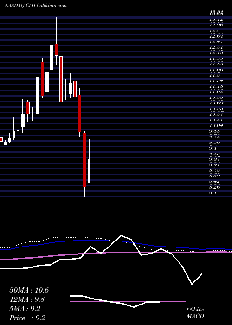Click the 11.99 price axis label
This screenshot has width=232, height=325.
[216, 58]
